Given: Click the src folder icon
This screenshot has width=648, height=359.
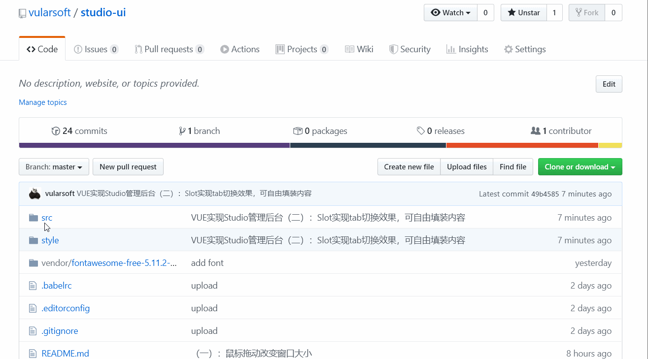Looking at the screenshot, I should [x=34, y=218].
